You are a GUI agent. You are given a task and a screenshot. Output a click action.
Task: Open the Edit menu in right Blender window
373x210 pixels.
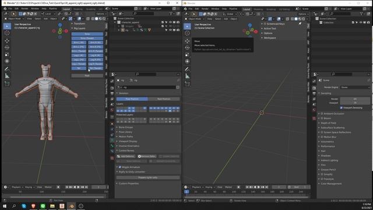pyautogui.click(x=197, y=9)
